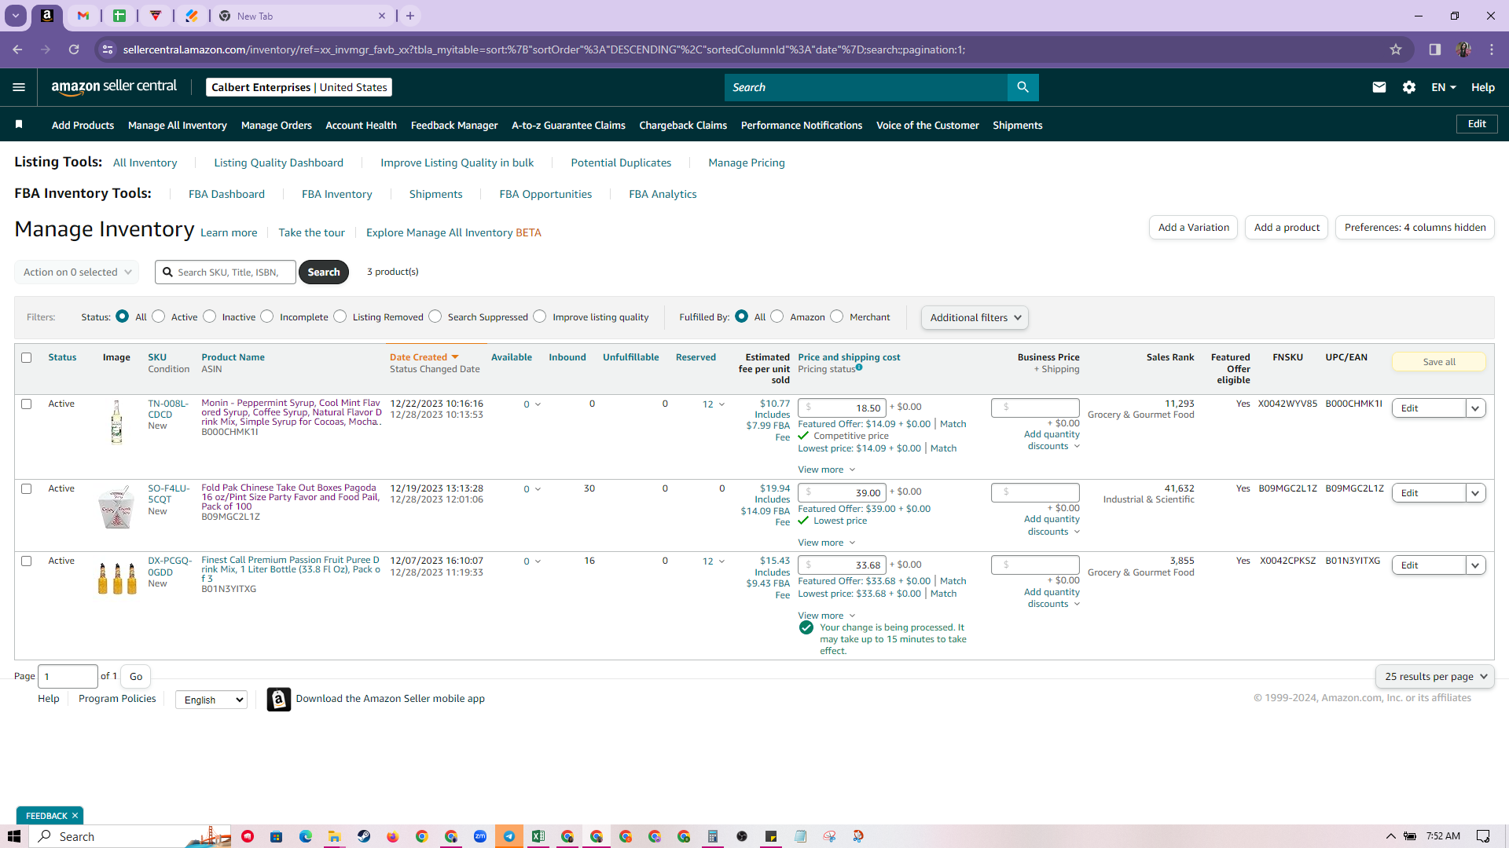
Task: Click the pricing status info icon
Action: (859, 367)
